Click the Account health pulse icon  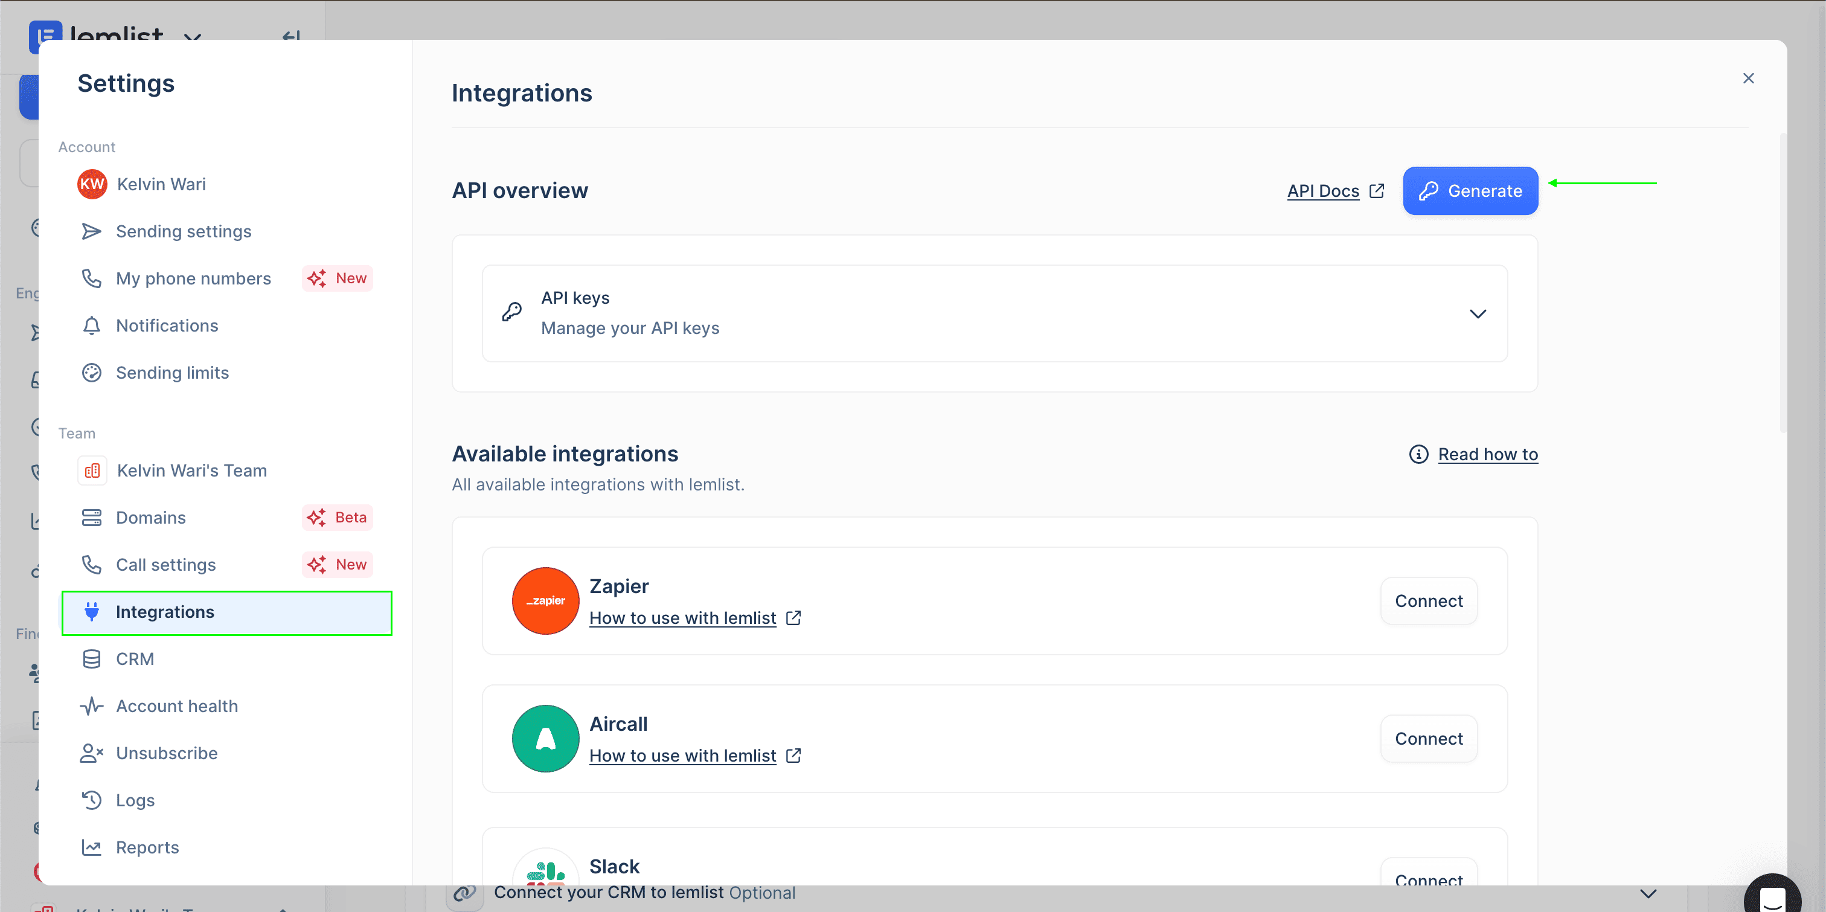click(91, 706)
